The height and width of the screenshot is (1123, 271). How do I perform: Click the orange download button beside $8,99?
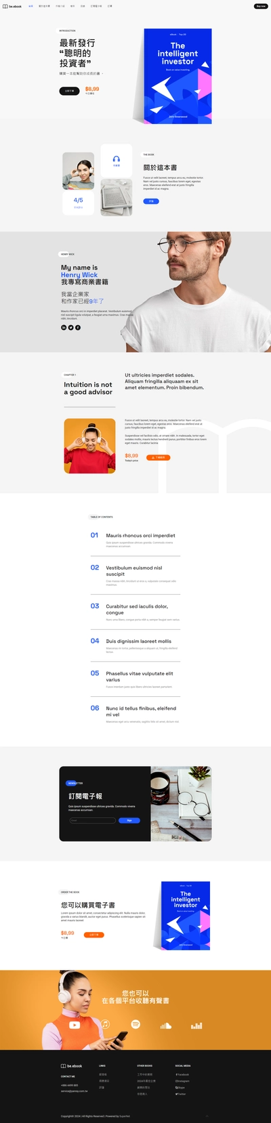pyautogui.click(x=158, y=457)
